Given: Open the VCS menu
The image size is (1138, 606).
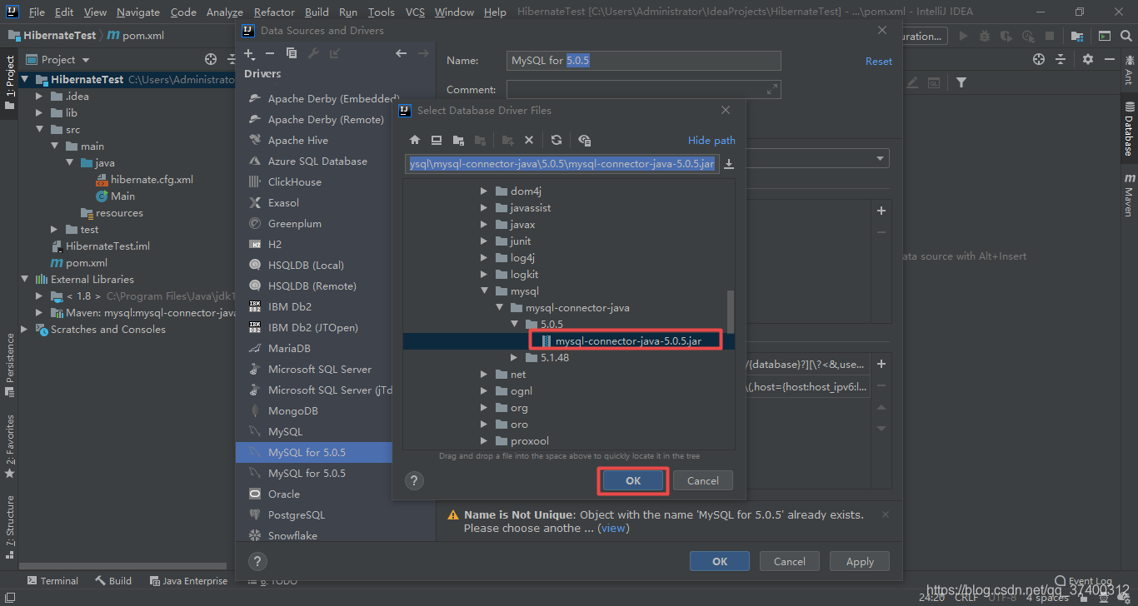Looking at the screenshot, I should tap(415, 12).
